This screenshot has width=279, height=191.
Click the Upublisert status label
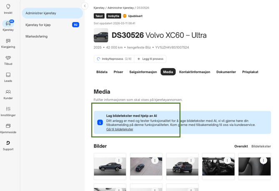pos(135,16)
